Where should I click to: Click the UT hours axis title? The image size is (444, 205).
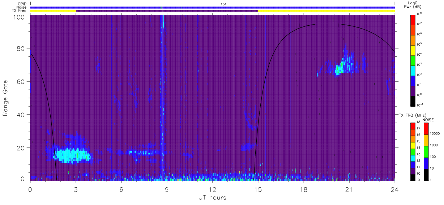click(x=212, y=197)
